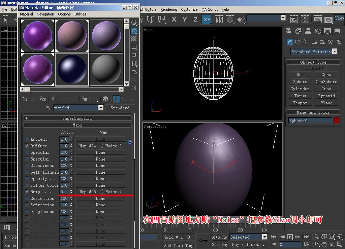Open the Motion command panel tab

point(318,31)
